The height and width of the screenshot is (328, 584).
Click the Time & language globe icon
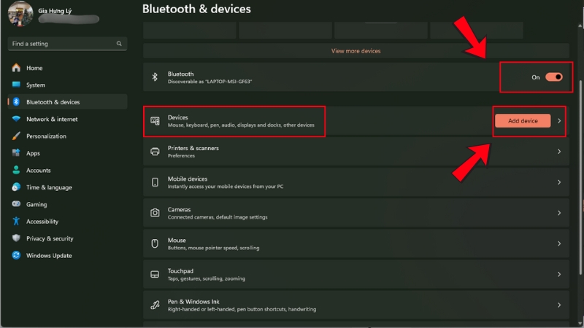click(x=16, y=187)
